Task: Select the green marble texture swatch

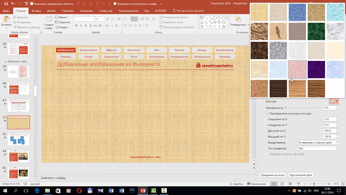Action: [316, 31]
